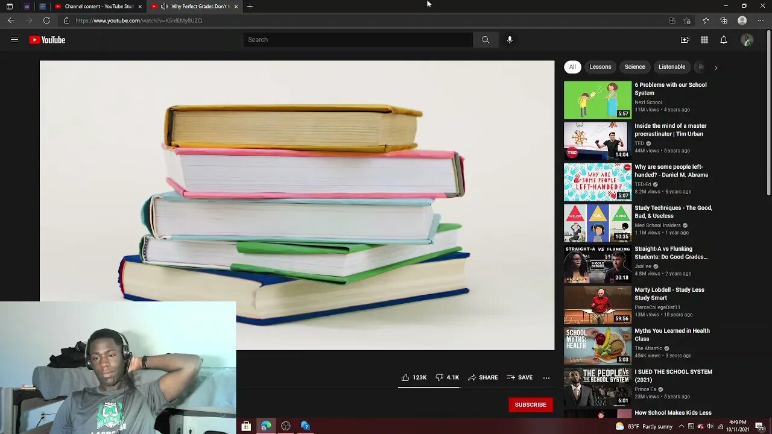Image resolution: width=772 pixels, height=434 pixels.
Task: Open the OBS Studio taskbar icon
Action: (286, 426)
